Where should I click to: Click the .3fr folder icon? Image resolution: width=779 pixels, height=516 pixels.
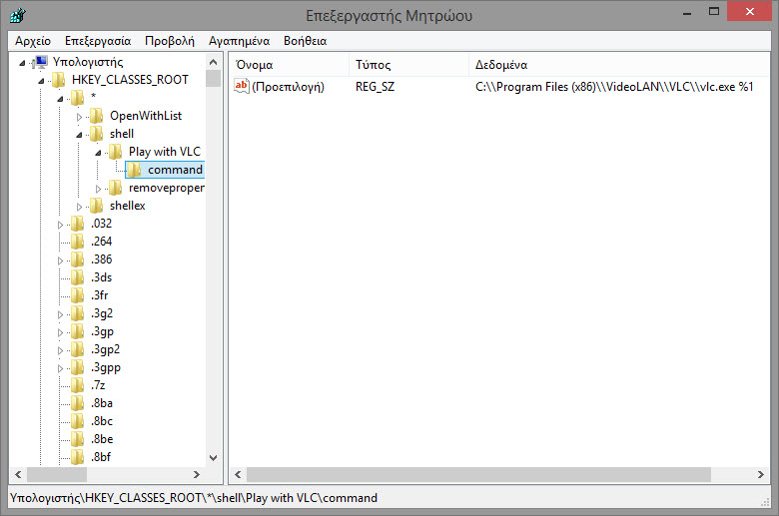click(78, 295)
